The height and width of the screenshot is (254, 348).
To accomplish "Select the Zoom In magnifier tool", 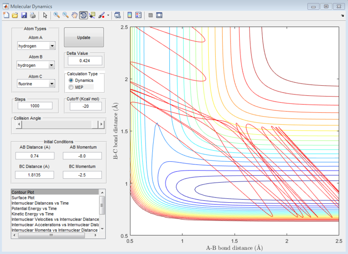I will click(57, 15).
